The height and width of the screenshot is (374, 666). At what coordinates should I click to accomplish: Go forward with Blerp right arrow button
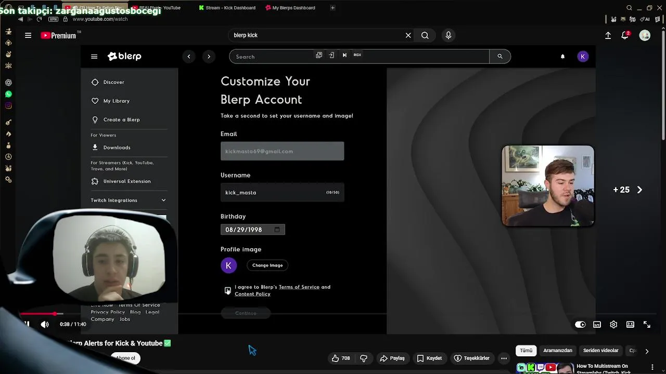click(209, 57)
